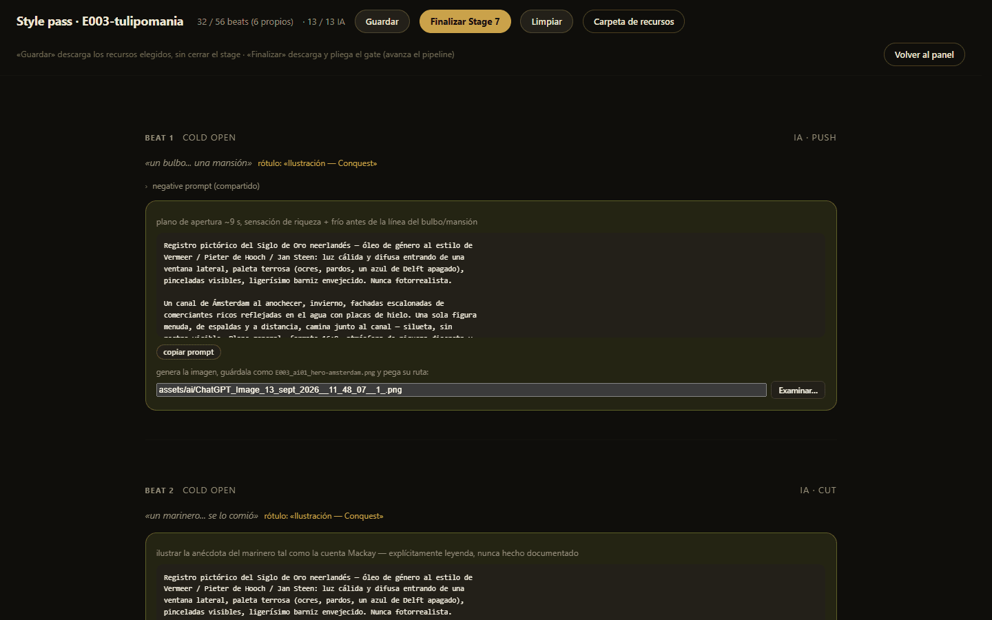Click Beat 1 rótulo «Ilustración — Conquest»
Viewport: 992px width, 620px height.
point(318,163)
